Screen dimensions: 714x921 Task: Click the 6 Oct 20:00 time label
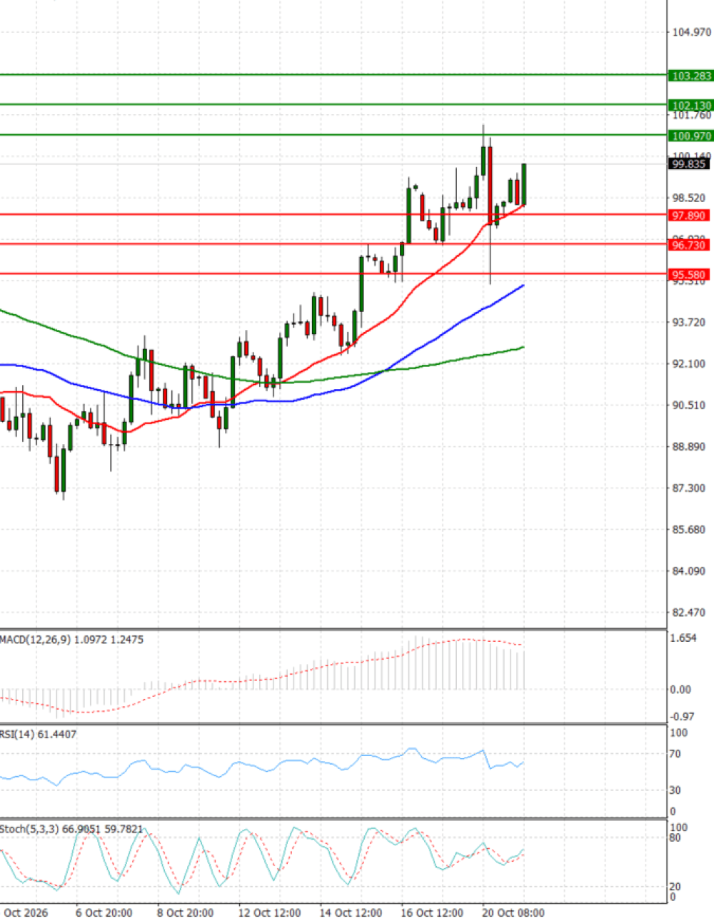click(104, 912)
